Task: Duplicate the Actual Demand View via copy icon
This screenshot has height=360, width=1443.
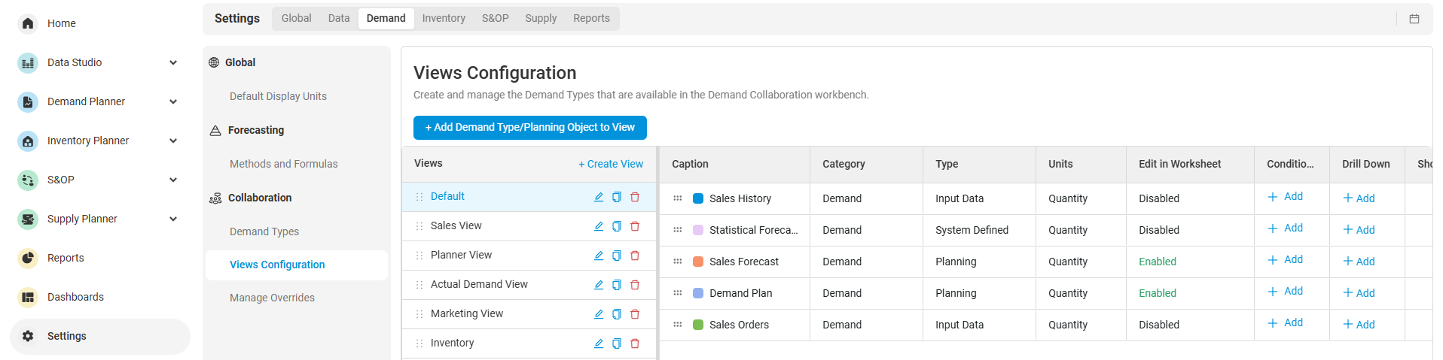Action: (x=617, y=285)
